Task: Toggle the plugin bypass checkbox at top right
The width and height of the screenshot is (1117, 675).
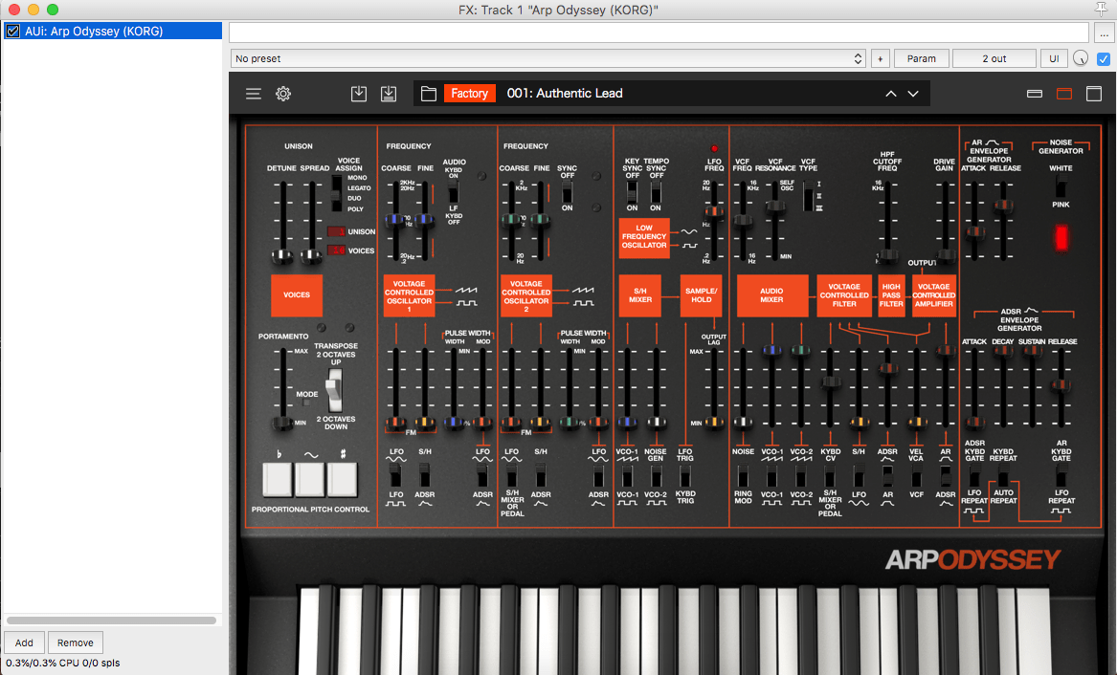Action: [1104, 58]
